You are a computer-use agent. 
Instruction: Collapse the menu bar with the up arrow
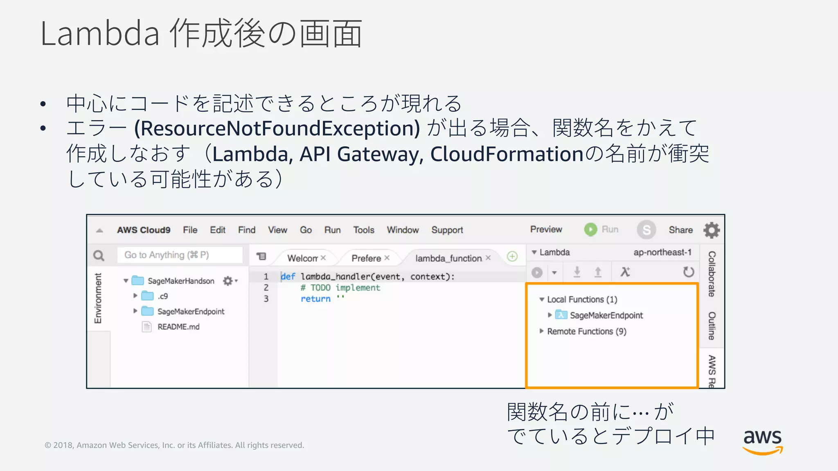pos(99,230)
